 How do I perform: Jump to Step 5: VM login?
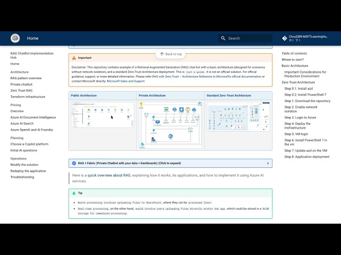[296, 134]
